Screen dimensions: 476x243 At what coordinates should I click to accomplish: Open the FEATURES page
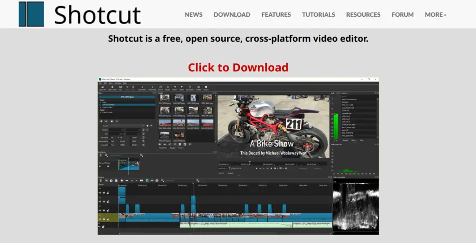[276, 14]
